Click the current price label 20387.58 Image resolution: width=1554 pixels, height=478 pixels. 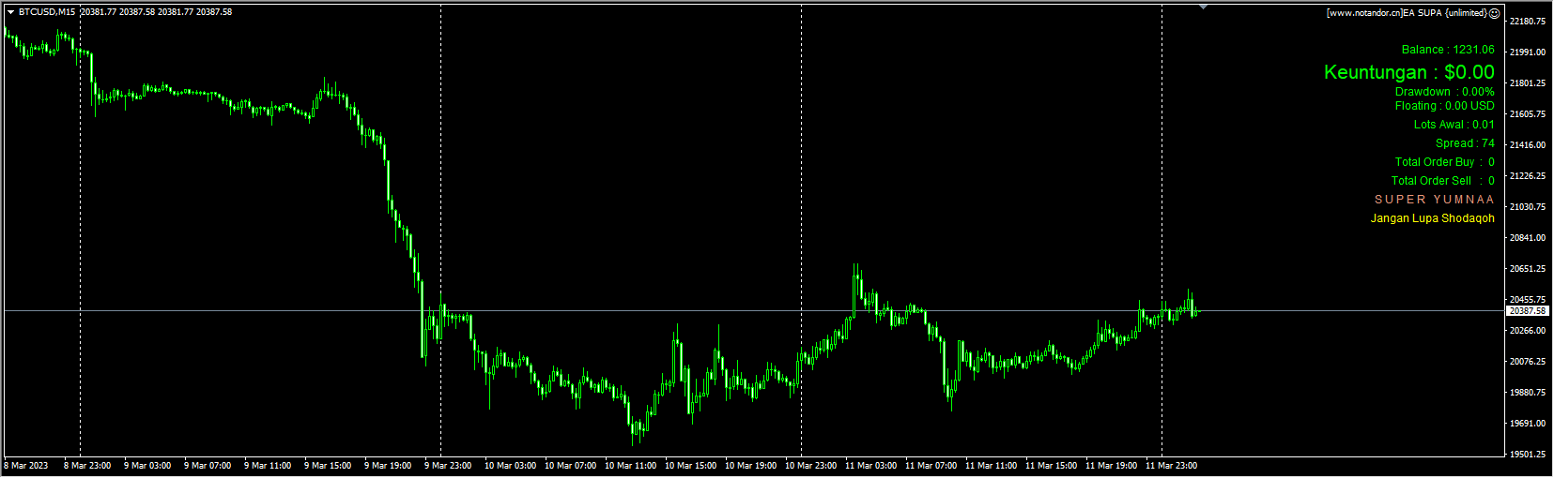(1528, 311)
